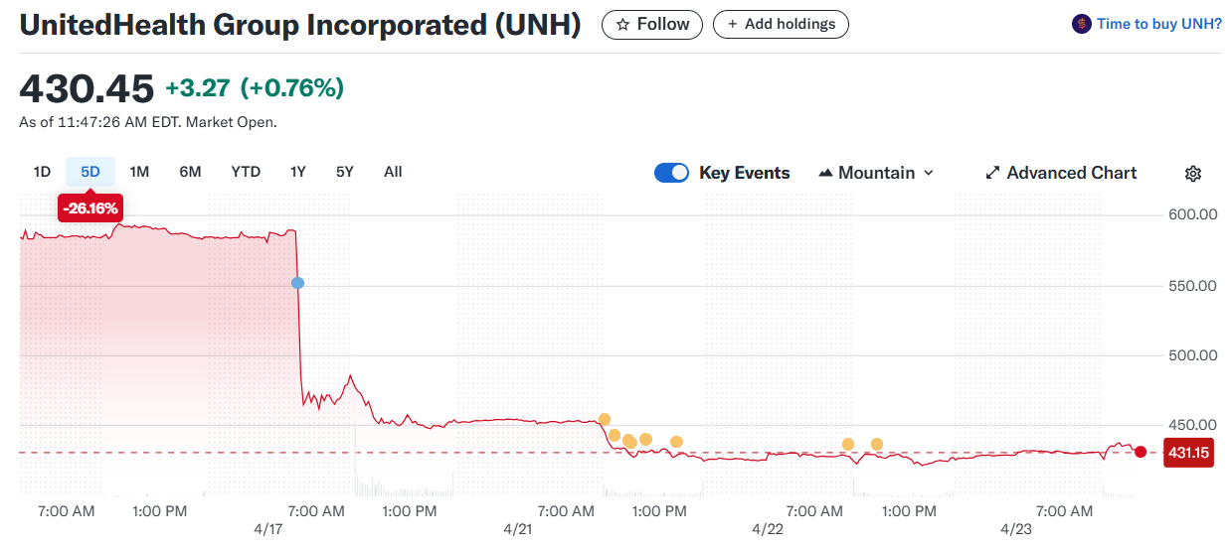The width and height of the screenshot is (1231, 550).
Task: Click the UnitedHealth Group Incorporated (UNH) title
Action: (x=300, y=25)
